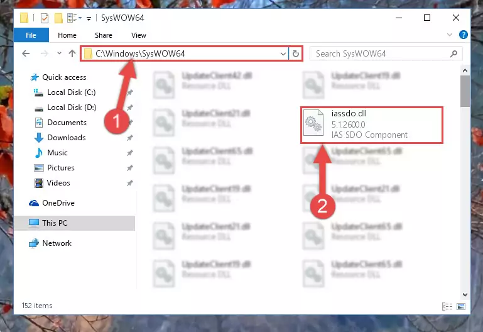This screenshot has height=332, width=483.
Task: Open Documents in the sidebar
Action: tap(67, 123)
